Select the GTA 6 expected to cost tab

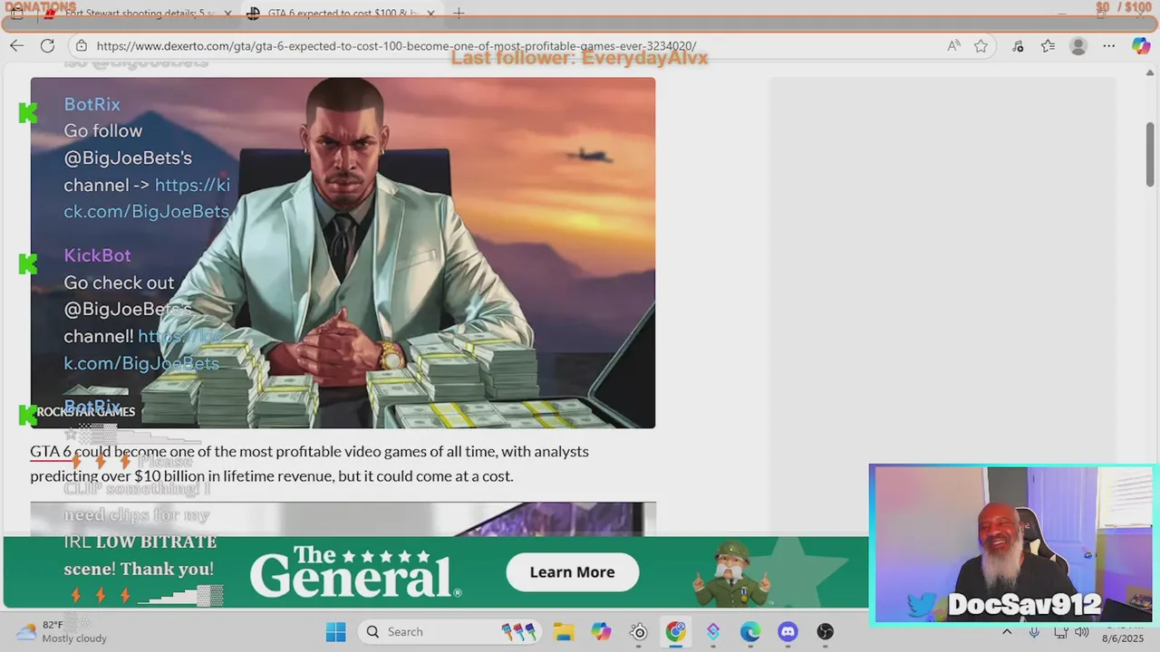[x=341, y=14]
